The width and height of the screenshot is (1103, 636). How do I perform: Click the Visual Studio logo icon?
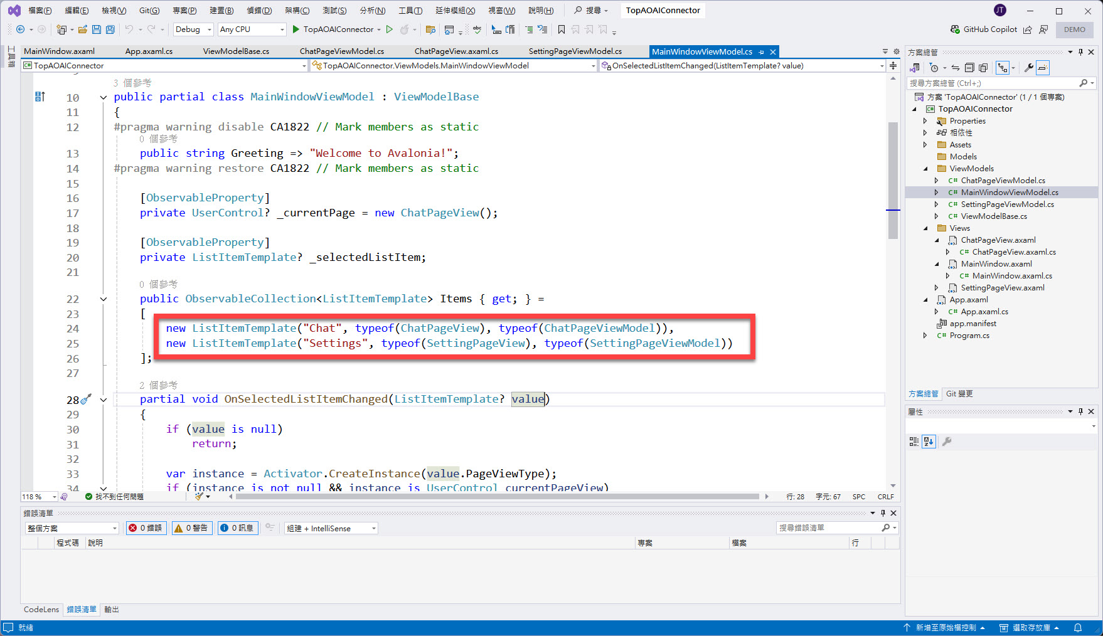(14, 11)
